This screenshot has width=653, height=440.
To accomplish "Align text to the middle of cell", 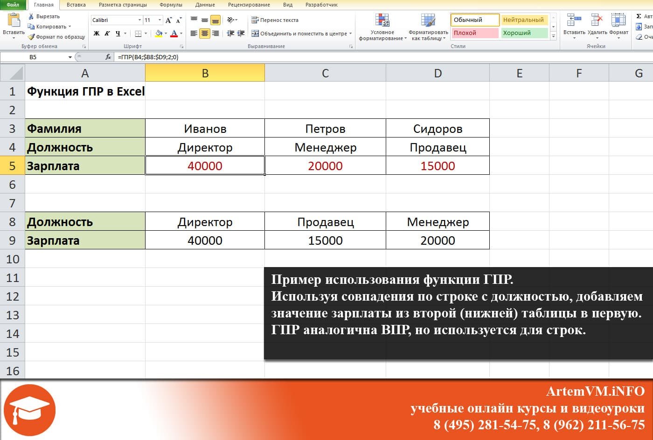I will pos(205,20).
